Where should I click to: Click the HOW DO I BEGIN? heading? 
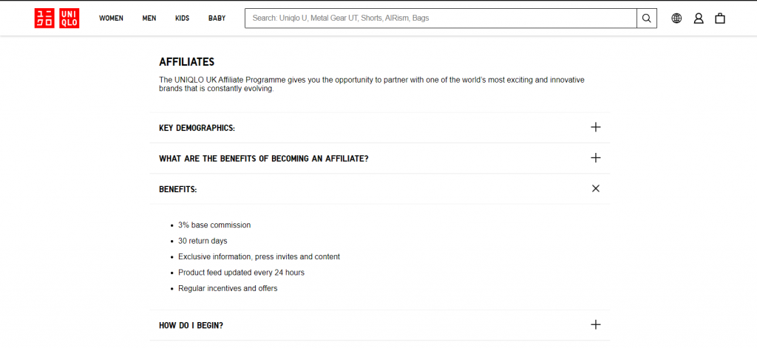click(191, 325)
